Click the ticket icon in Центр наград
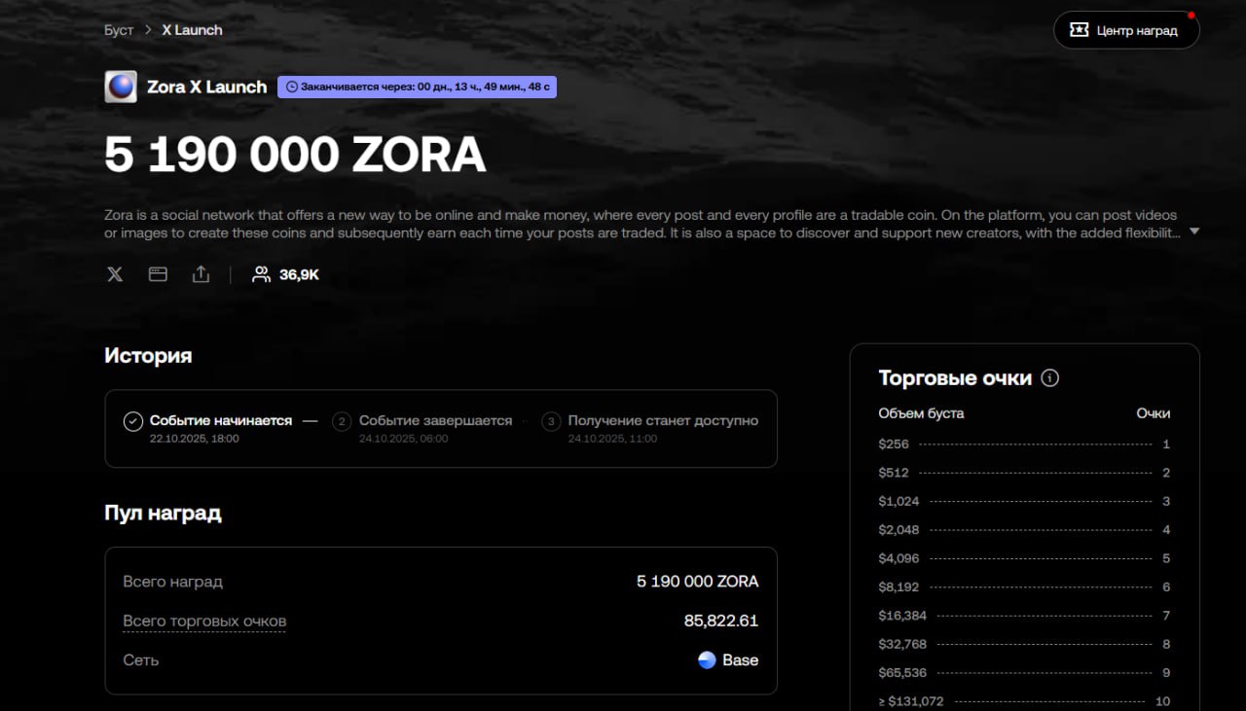Image resolution: width=1246 pixels, height=711 pixels. (x=1079, y=30)
